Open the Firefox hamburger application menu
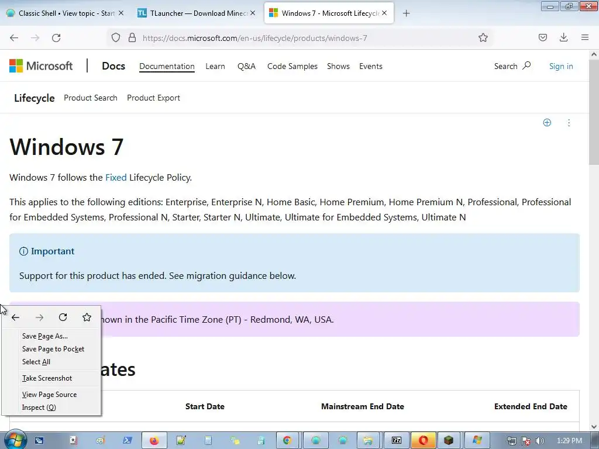 (585, 37)
